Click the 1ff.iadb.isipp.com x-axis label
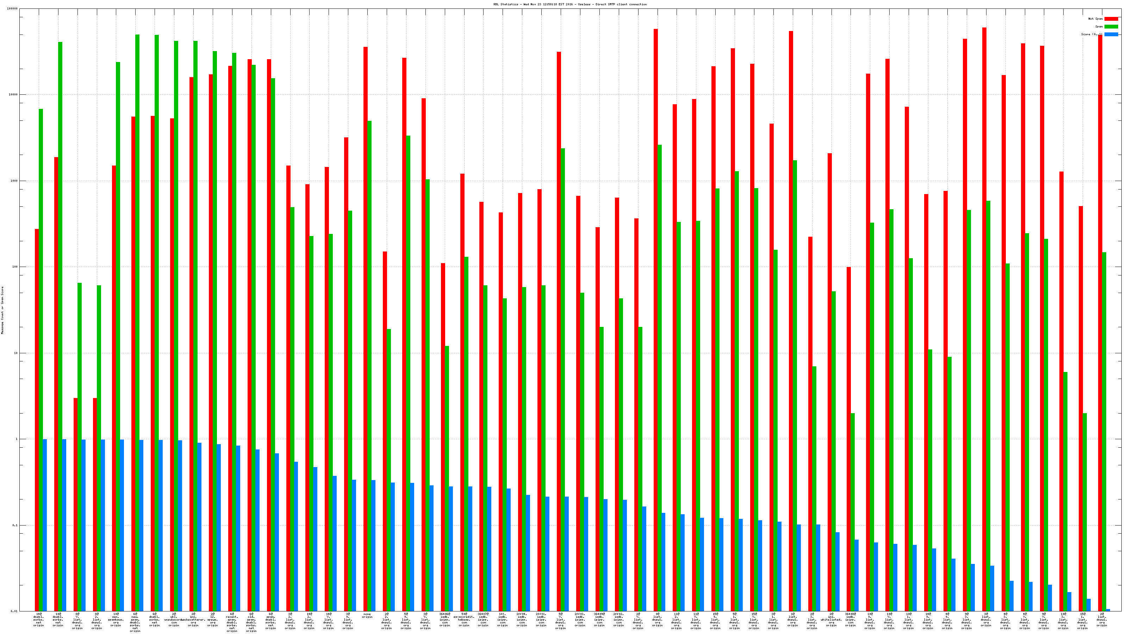Image resolution: width=1127 pixels, height=634 pixels. (502, 620)
